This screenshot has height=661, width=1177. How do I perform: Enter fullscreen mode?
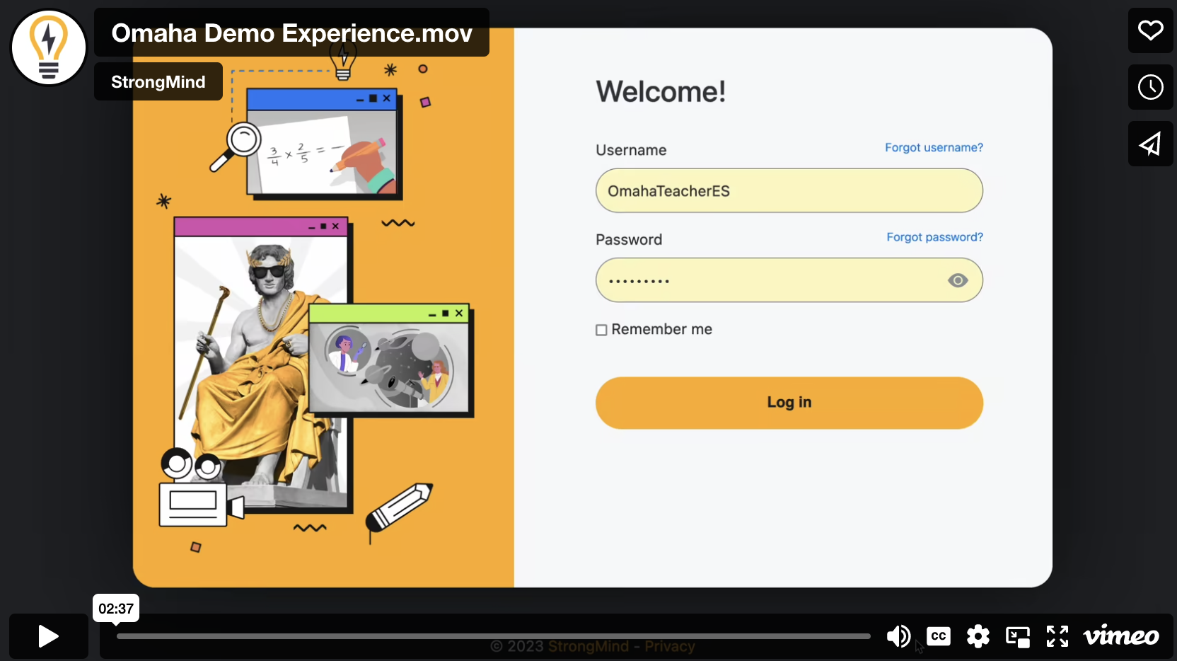[1057, 636]
